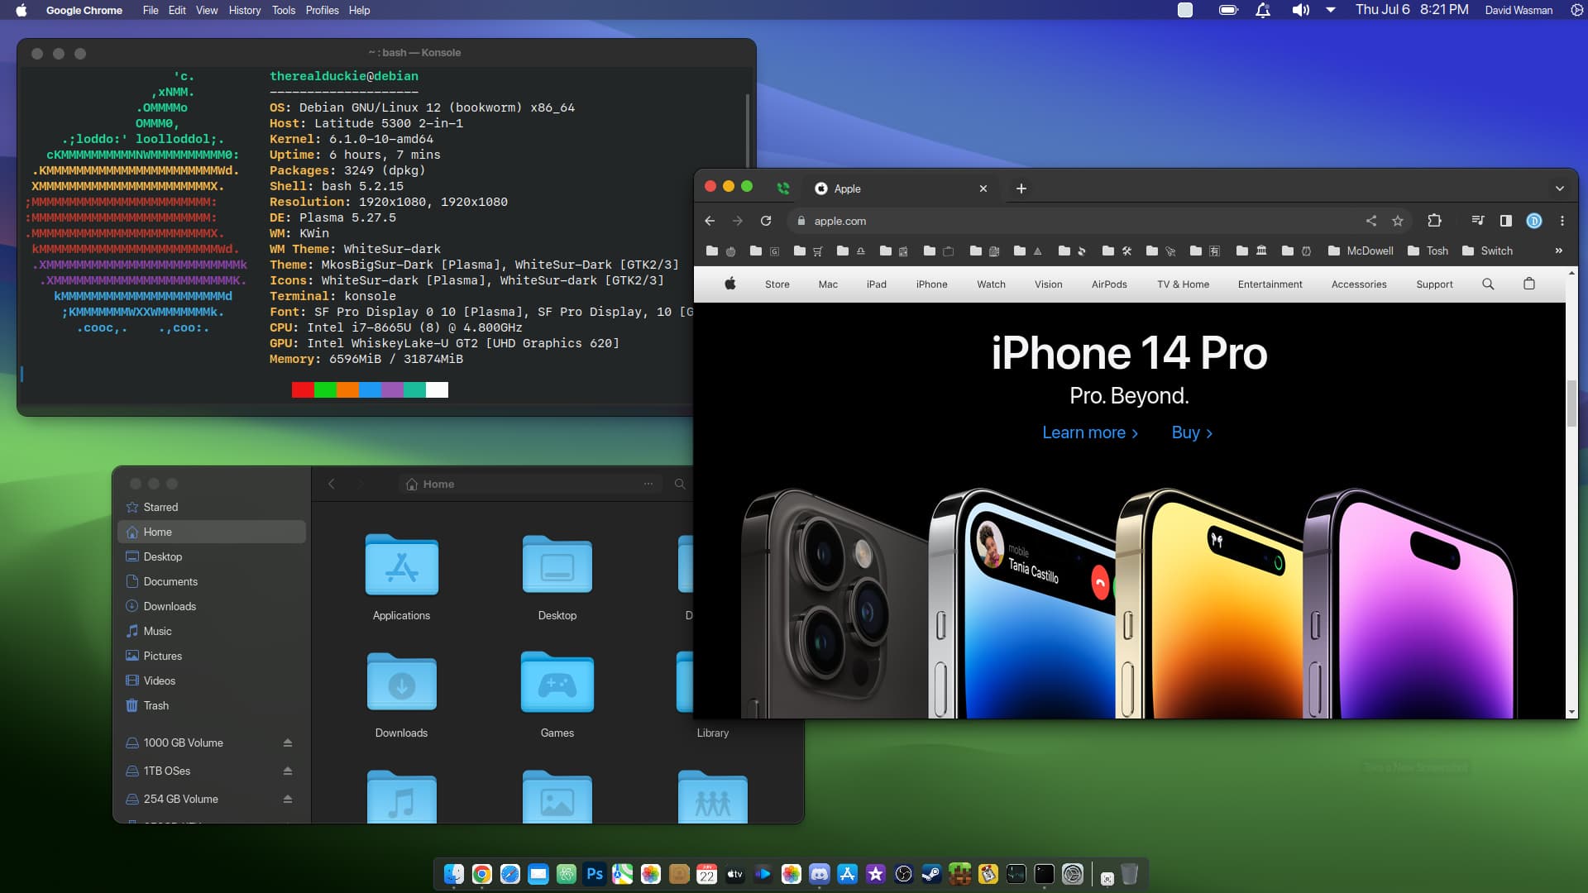This screenshot has height=893, width=1588.
Task: Open the Tools menu in the menu bar
Action: [x=284, y=10]
